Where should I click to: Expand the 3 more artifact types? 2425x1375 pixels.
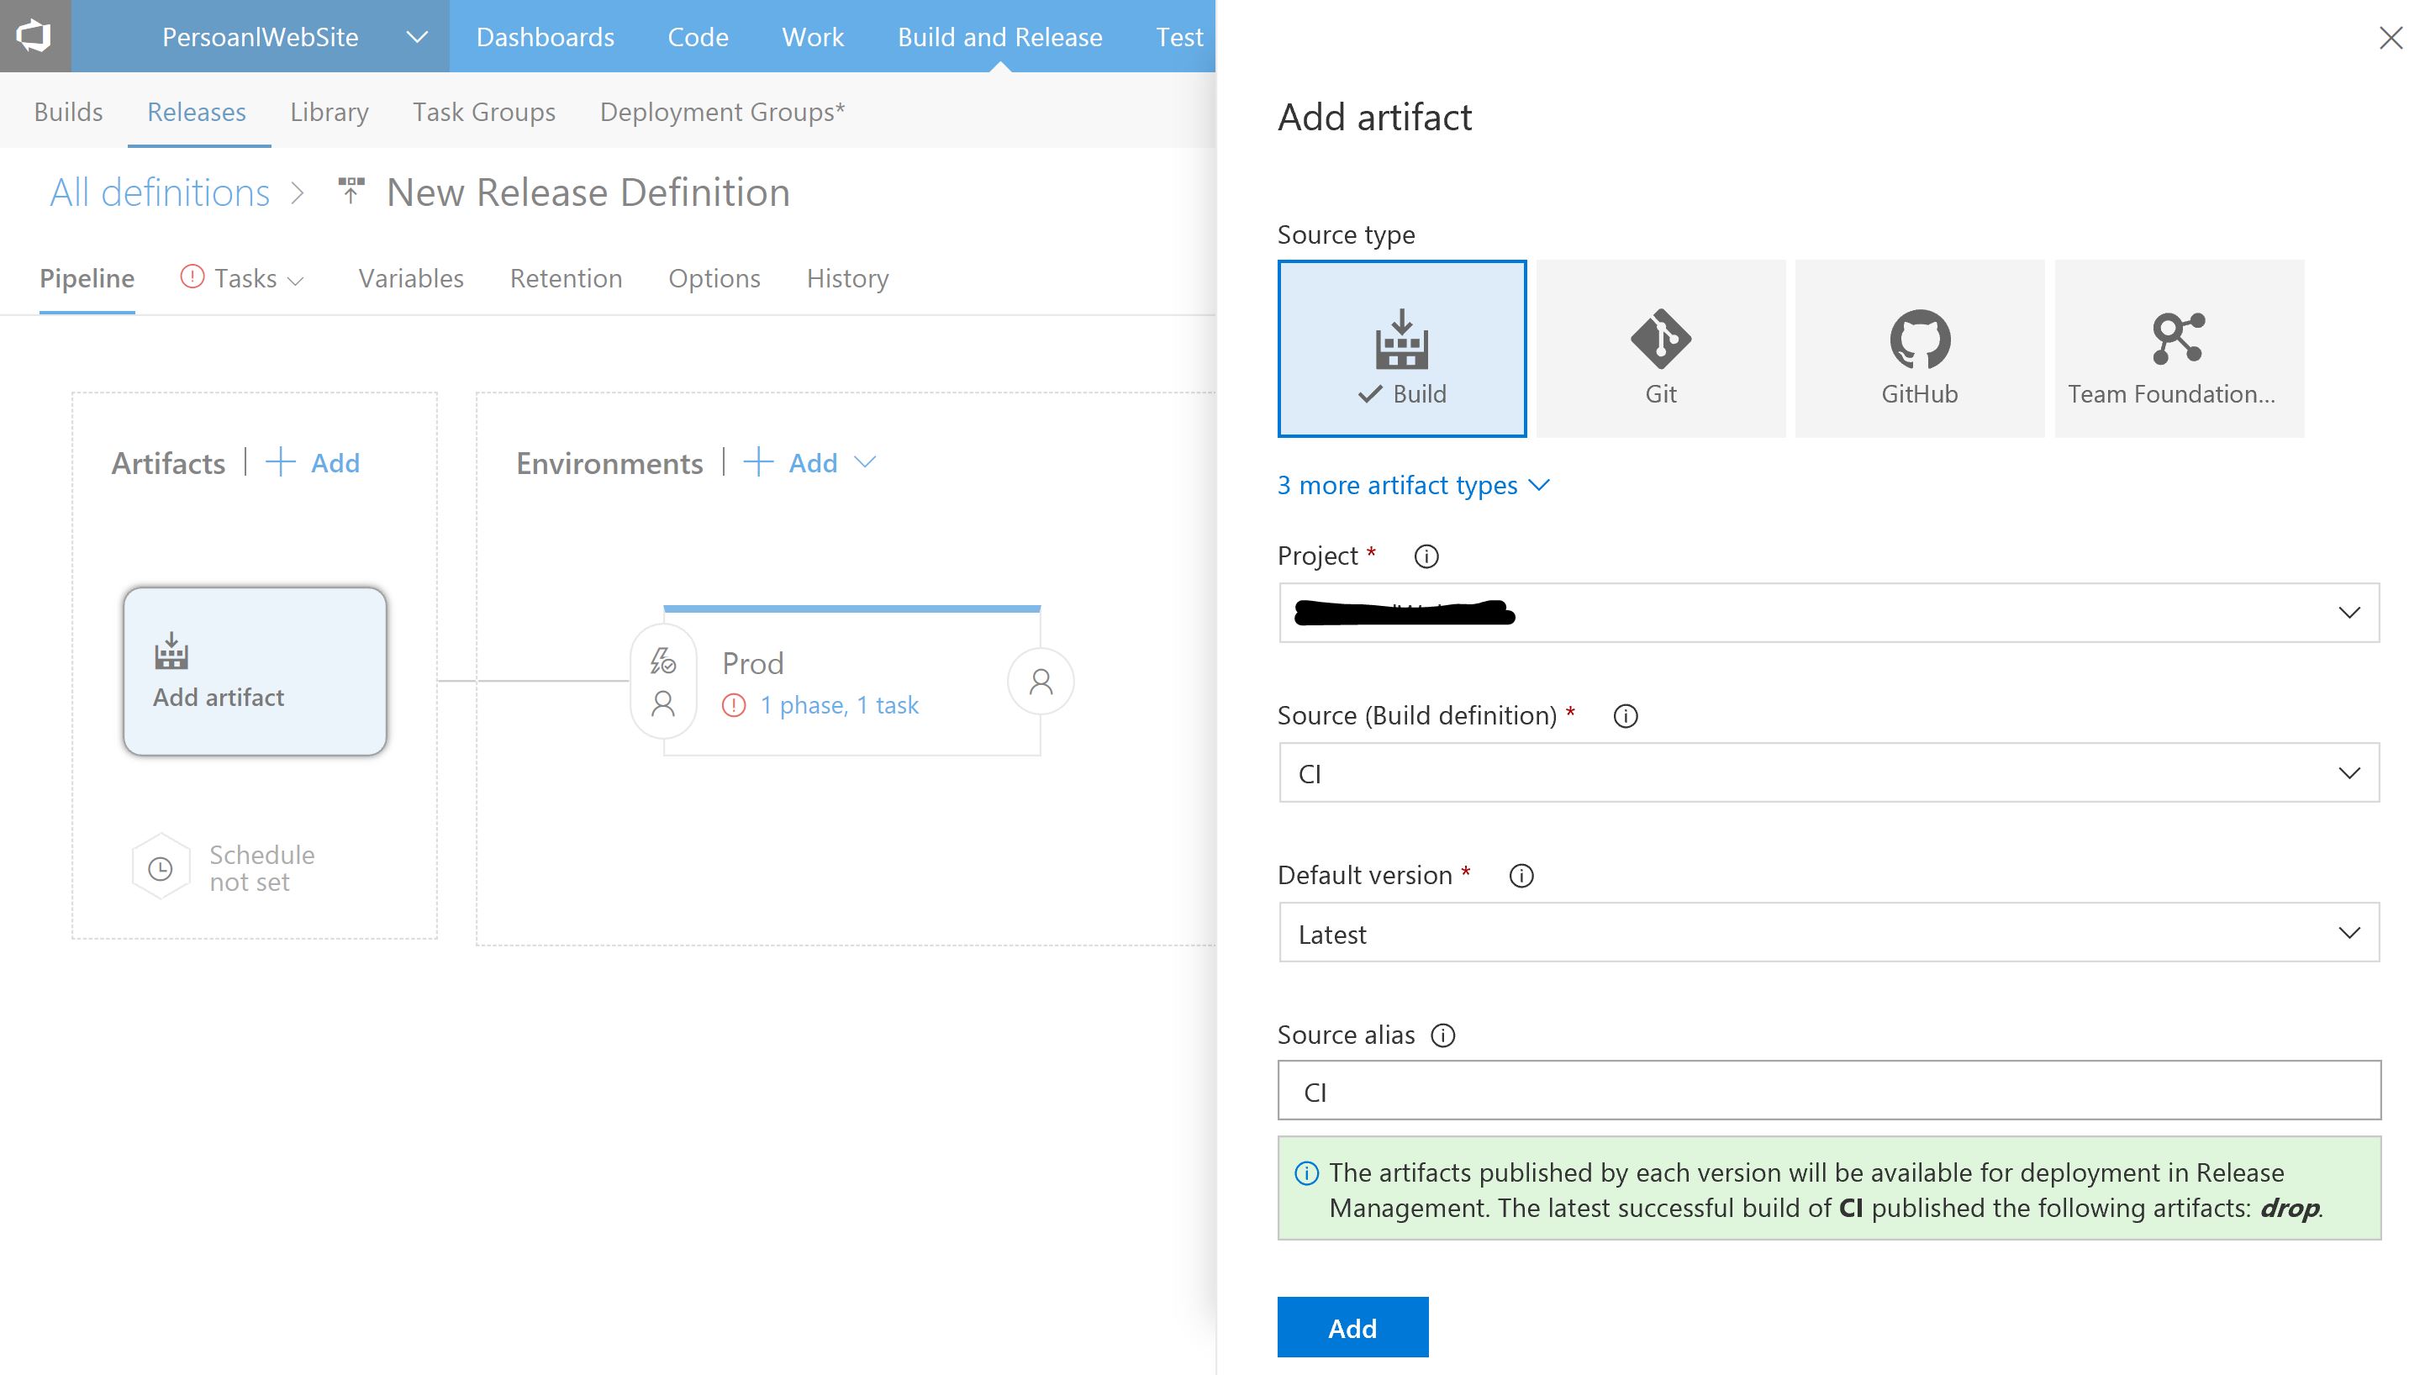[x=1412, y=484]
